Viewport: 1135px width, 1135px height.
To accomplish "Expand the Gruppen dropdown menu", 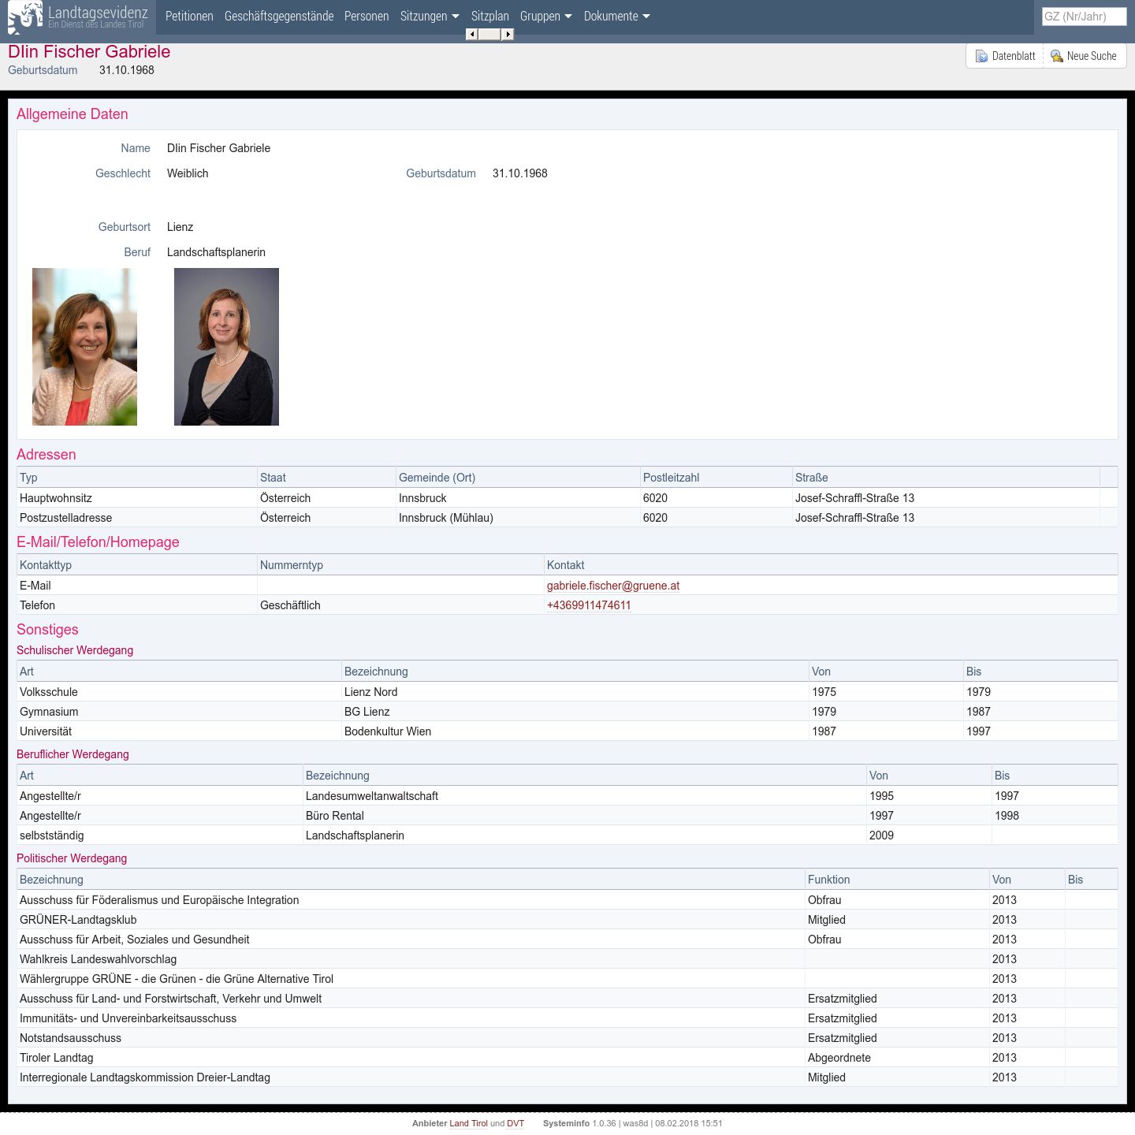I will (x=546, y=16).
